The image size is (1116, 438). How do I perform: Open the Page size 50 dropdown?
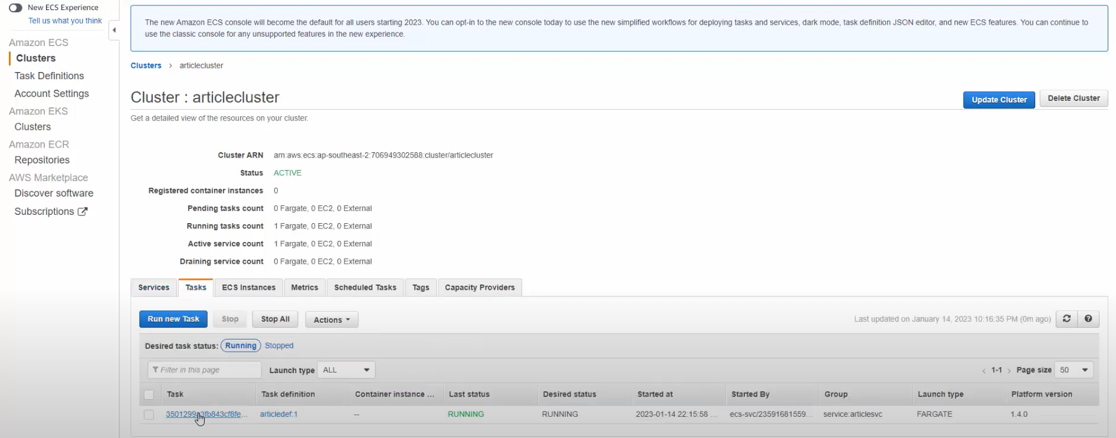[1074, 370]
